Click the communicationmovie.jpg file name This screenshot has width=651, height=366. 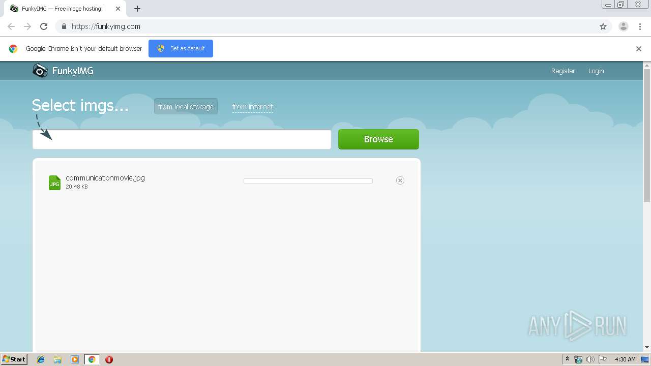pos(105,178)
